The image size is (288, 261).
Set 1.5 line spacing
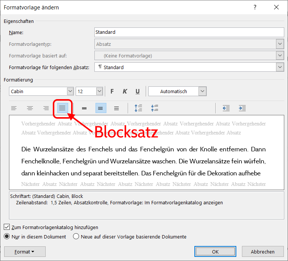[x=100, y=108]
